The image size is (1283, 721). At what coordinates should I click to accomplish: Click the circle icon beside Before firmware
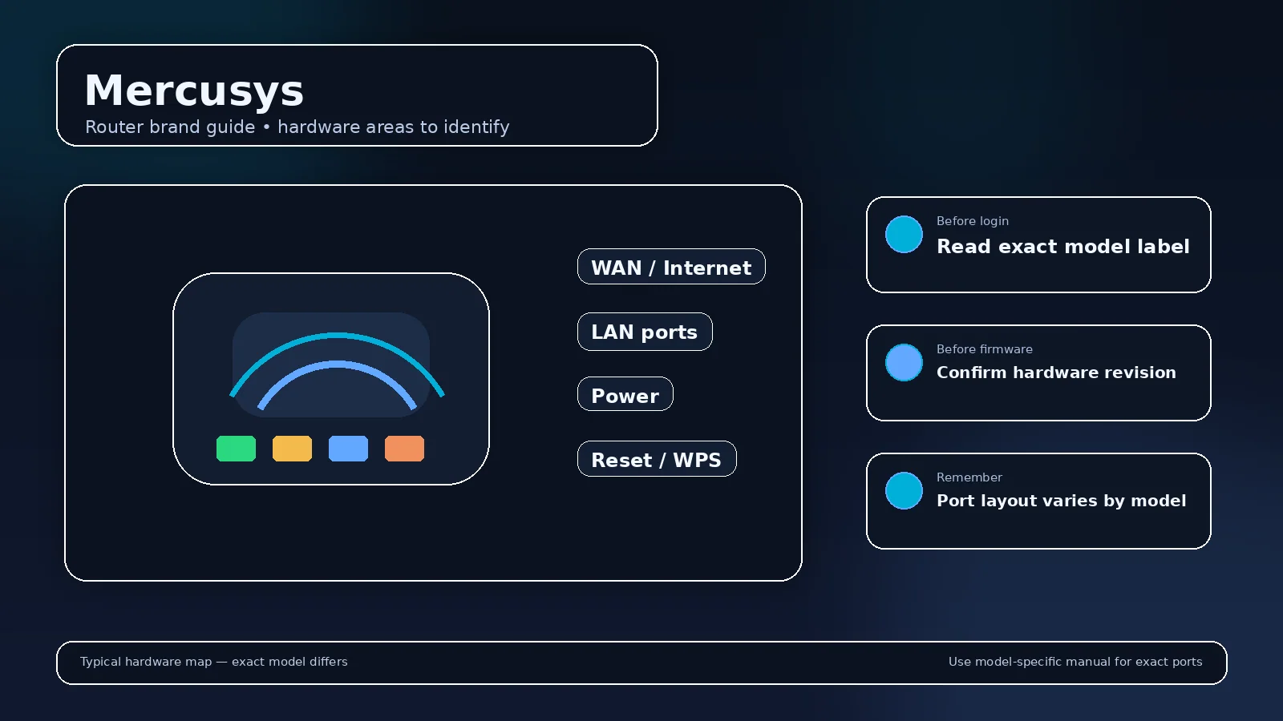click(x=904, y=362)
